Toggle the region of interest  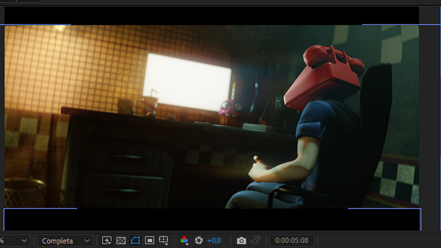(x=150, y=240)
